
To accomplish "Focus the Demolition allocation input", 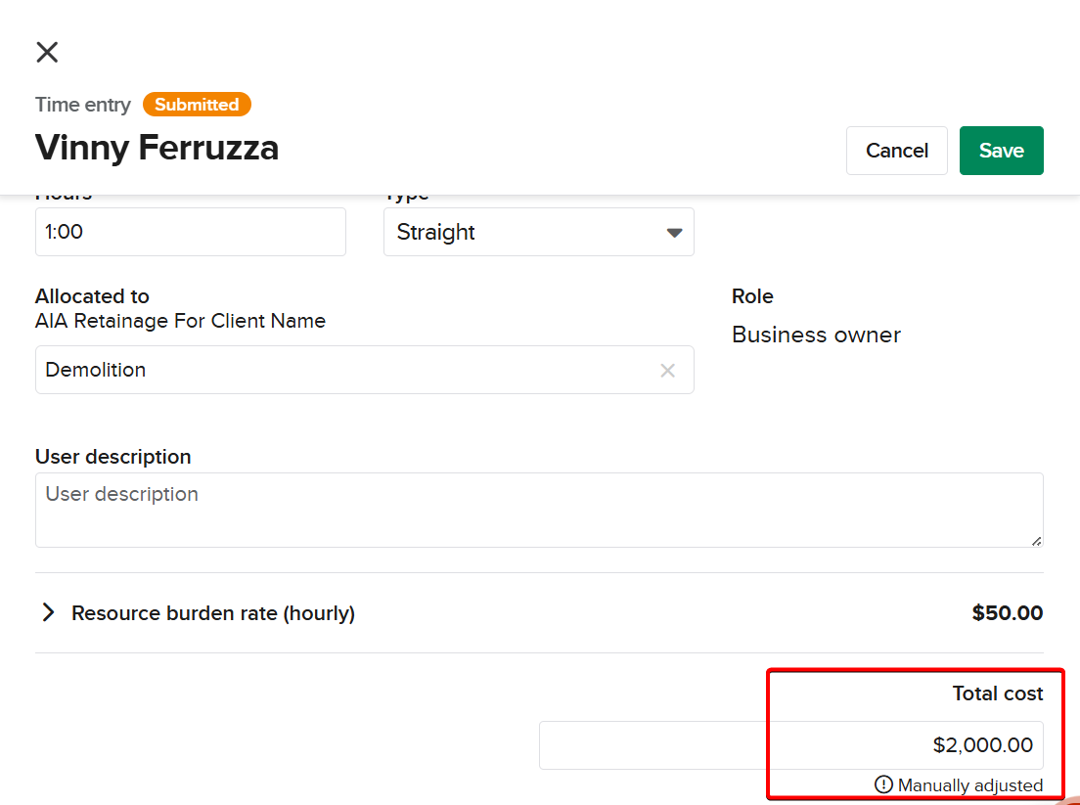I will click(342, 371).
